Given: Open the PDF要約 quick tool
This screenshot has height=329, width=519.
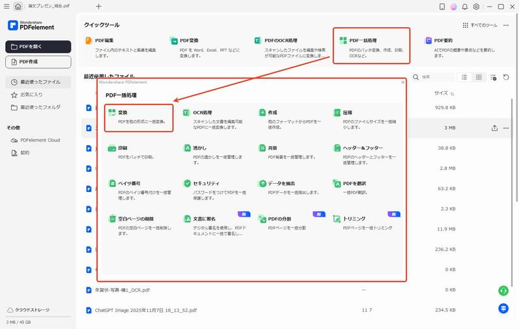Looking at the screenshot, I should pyautogui.click(x=460, y=47).
